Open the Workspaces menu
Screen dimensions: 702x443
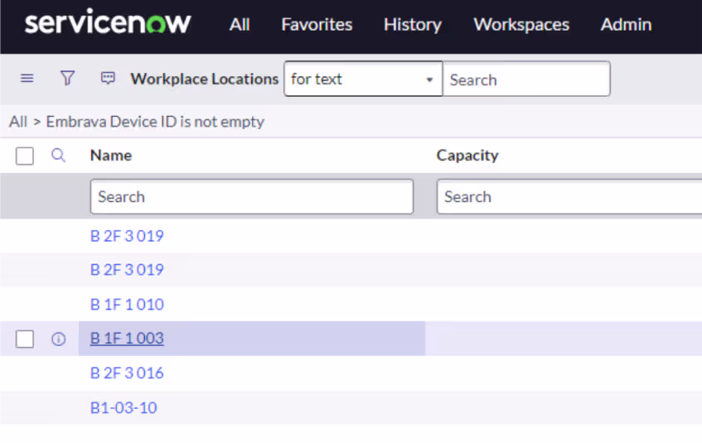point(521,25)
